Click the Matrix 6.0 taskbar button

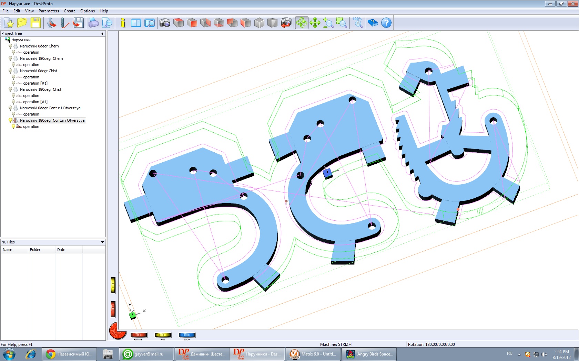(313, 354)
